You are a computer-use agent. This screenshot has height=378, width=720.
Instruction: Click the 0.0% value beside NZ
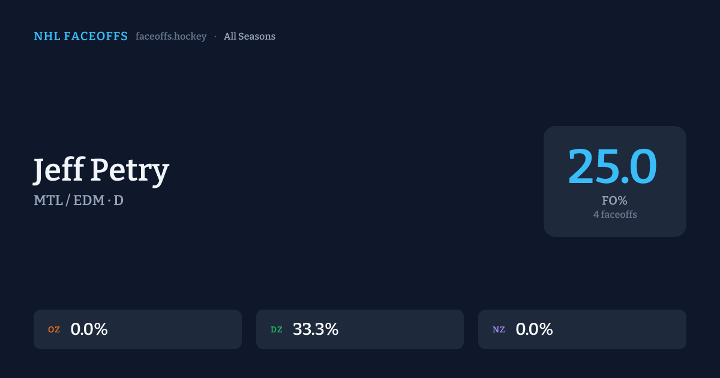click(x=534, y=329)
